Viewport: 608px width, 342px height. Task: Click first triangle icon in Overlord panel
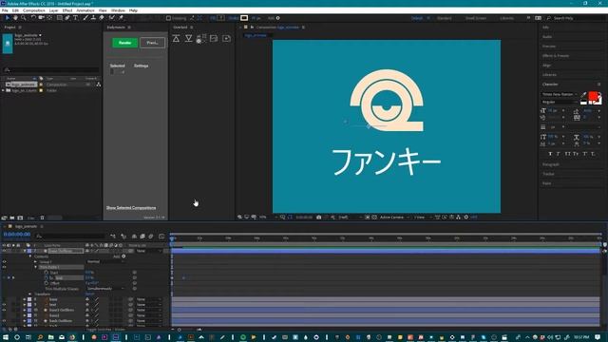click(x=176, y=38)
